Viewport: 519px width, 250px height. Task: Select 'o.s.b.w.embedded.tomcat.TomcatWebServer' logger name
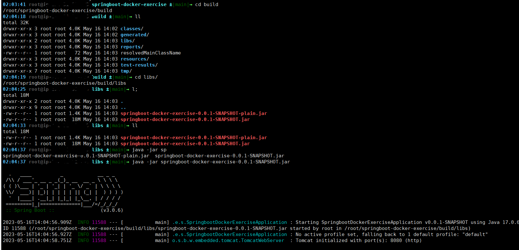point(228,240)
